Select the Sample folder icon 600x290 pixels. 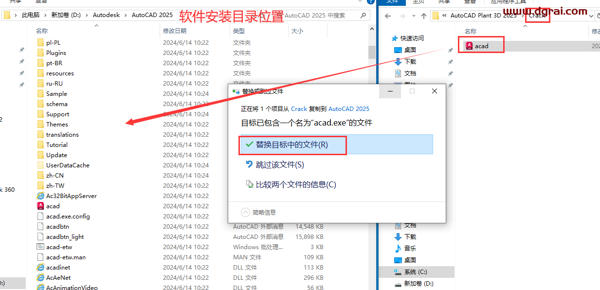click(x=40, y=94)
